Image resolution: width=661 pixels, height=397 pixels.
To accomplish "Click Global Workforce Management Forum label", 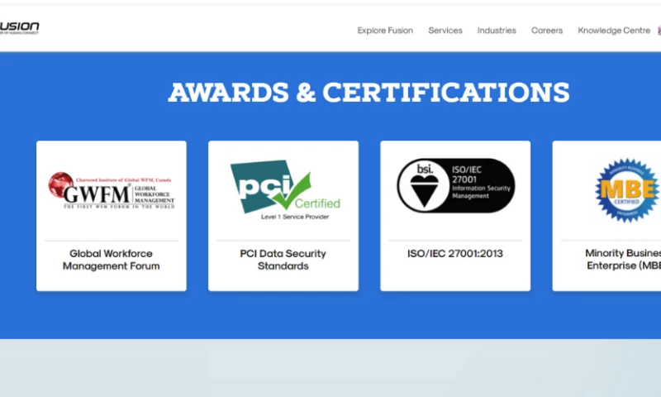I will pyautogui.click(x=112, y=260).
